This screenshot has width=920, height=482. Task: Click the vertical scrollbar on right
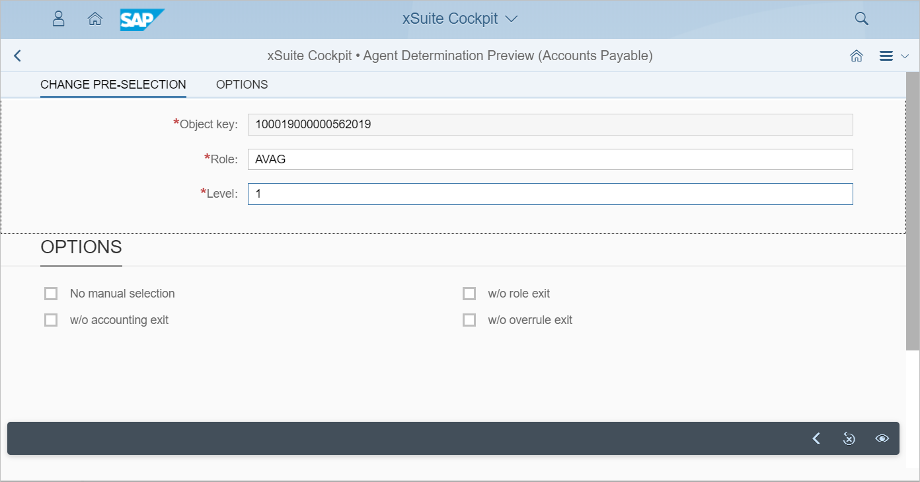tap(913, 218)
